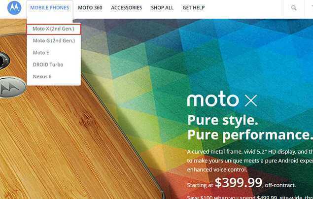Viewport: 313px width, 199px height.
Task: Select Nexus 6 from the dropdown
Action: pyautogui.click(x=42, y=76)
